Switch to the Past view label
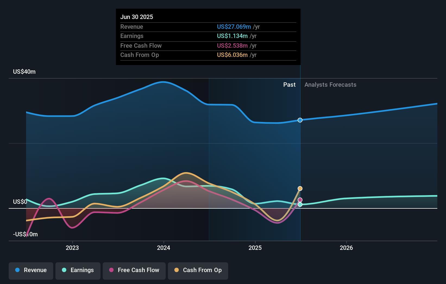Viewport: 446px width, 284px height. [x=289, y=85]
